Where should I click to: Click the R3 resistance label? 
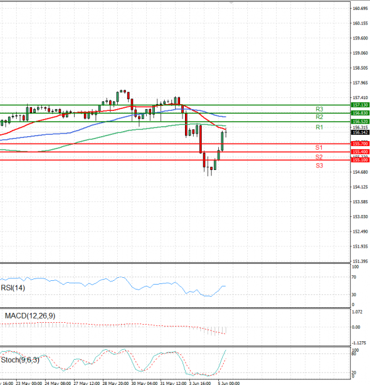click(319, 109)
